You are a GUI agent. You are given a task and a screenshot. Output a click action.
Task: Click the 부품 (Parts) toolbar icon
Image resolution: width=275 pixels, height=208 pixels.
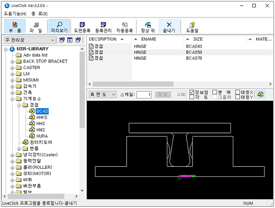pos(15,27)
